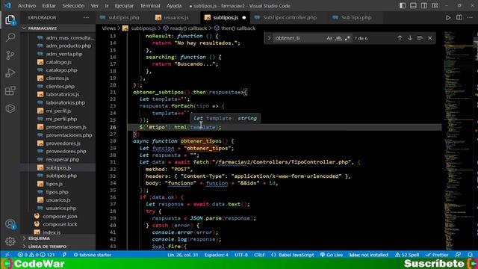This screenshot has height=269, width=478.
Task: Switch to the subtipos.php tab
Action: point(119,18)
